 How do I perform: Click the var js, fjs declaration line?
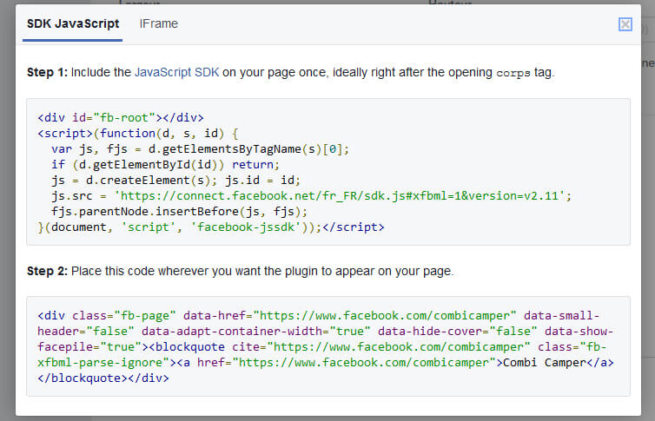pyautogui.click(x=200, y=149)
